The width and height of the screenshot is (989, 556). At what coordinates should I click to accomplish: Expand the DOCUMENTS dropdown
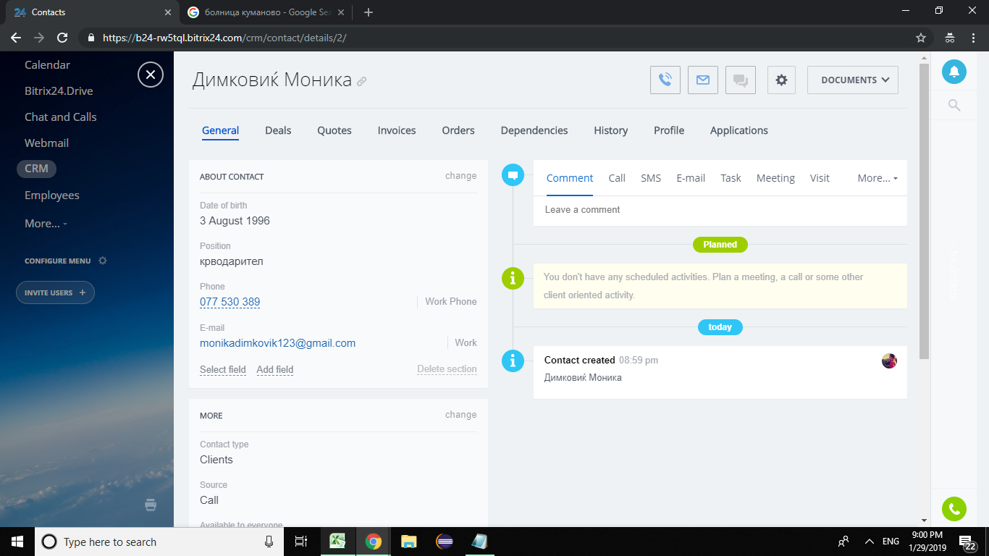pyautogui.click(x=852, y=80)
